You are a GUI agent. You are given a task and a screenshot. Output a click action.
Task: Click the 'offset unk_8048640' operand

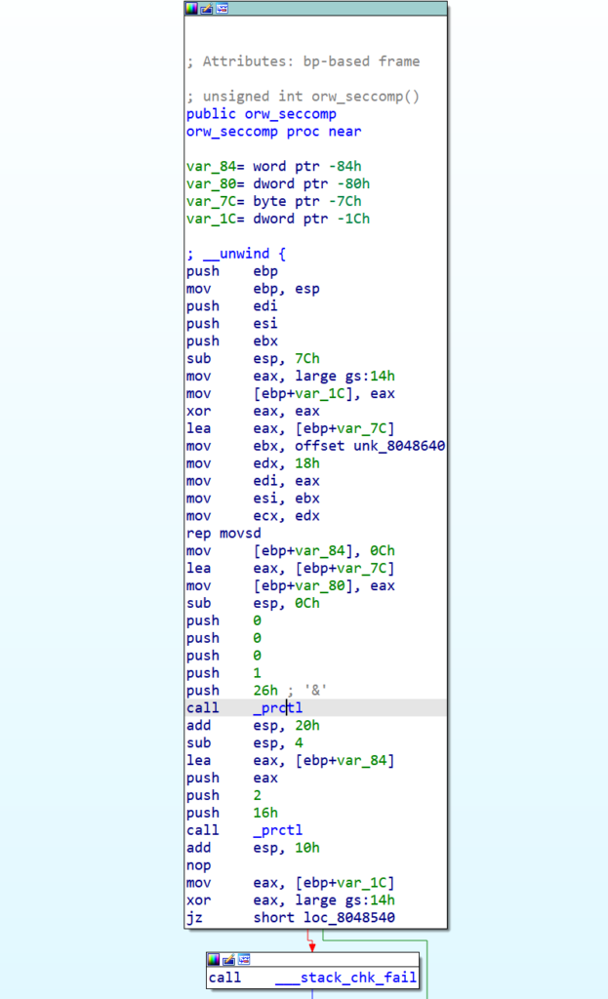click(370, 446)
